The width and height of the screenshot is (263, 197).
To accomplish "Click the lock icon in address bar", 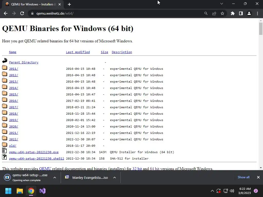I will [32, 13].
